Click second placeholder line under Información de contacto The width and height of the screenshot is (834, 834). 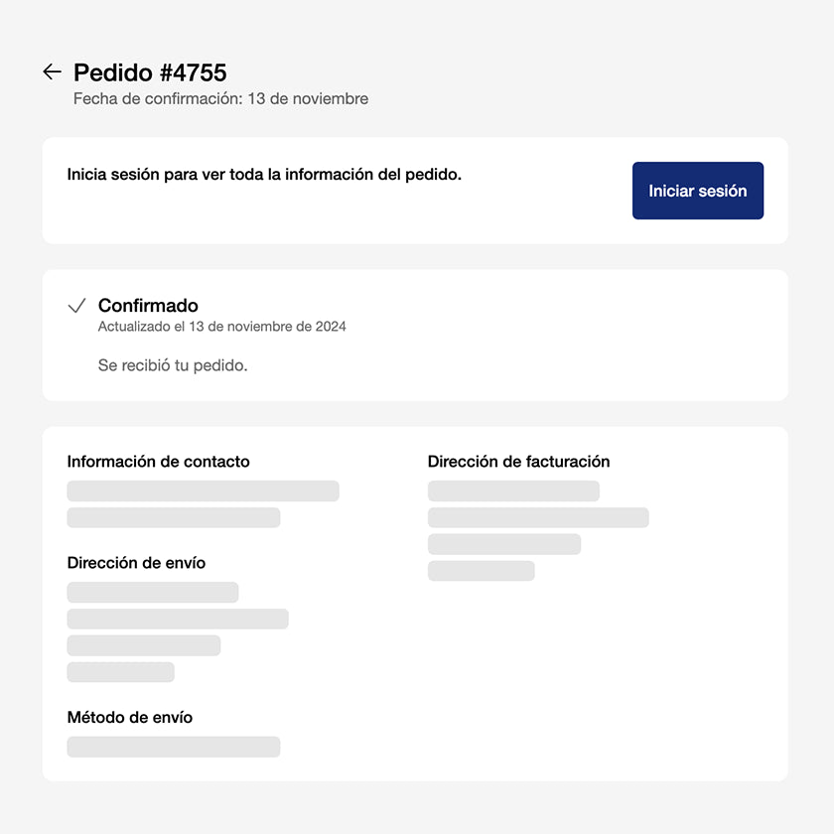(174, 518)
